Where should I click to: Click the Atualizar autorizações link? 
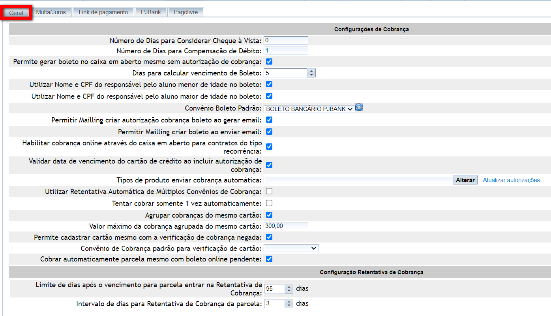click(511, 180)
